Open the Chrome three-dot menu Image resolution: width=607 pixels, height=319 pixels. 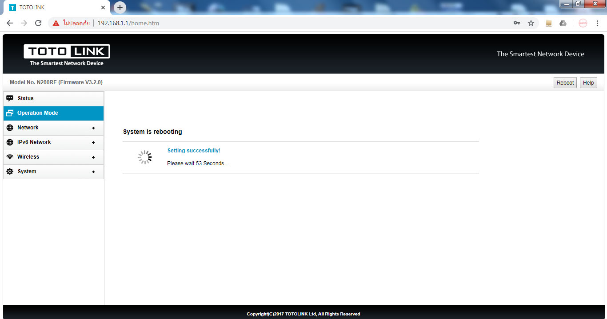597,23
